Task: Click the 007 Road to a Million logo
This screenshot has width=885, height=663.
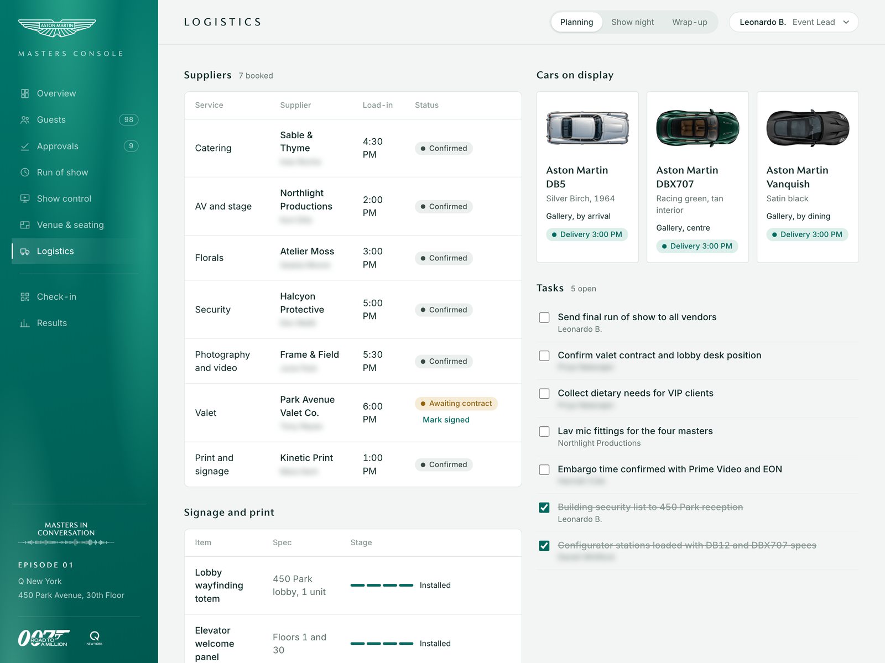Action: point(44,638)
